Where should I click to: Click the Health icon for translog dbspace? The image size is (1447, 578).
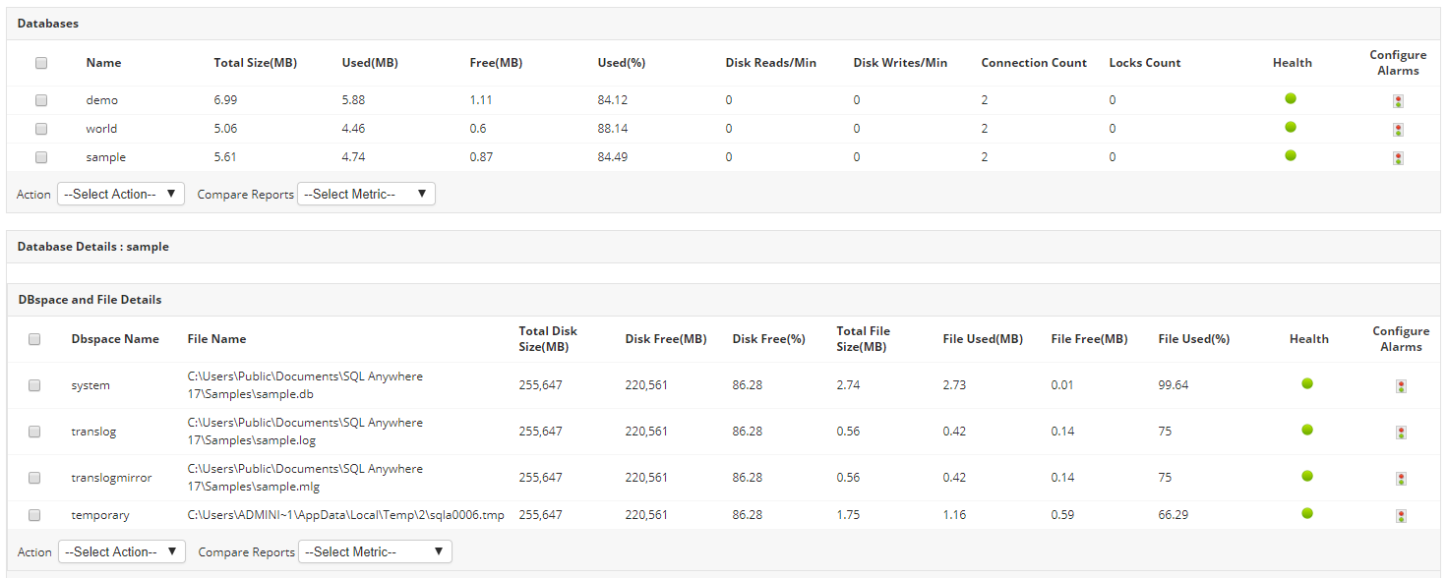coord(1307,431)
